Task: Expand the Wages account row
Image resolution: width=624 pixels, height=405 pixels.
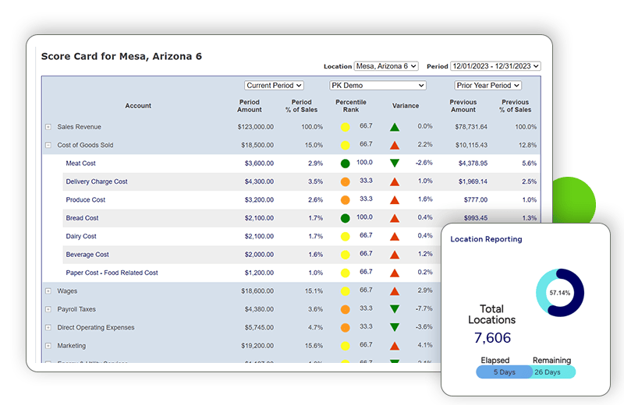Action: [x=48, y=291]
